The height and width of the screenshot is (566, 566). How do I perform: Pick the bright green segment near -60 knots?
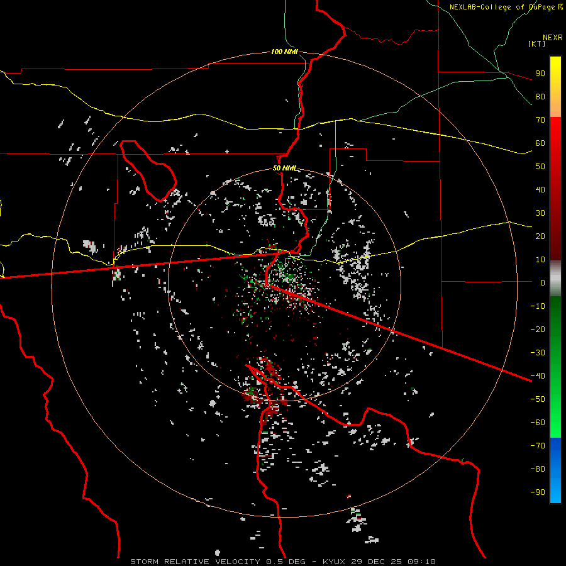point(555,423)
